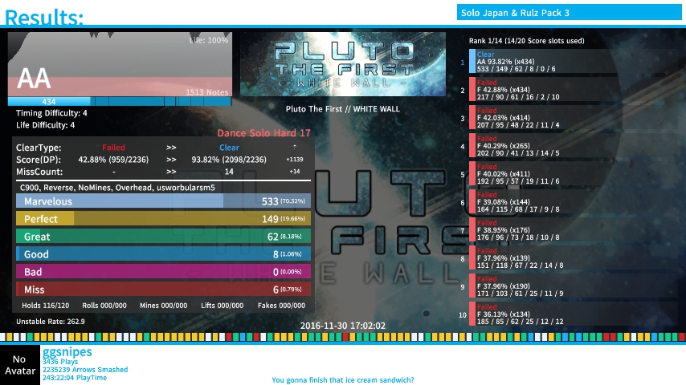Click the Marvelous judgment bar

(162, 201)
